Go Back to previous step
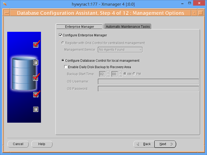The width and height of the screenshot is (207, 155). pyautogui.click(x=144, y=144)
